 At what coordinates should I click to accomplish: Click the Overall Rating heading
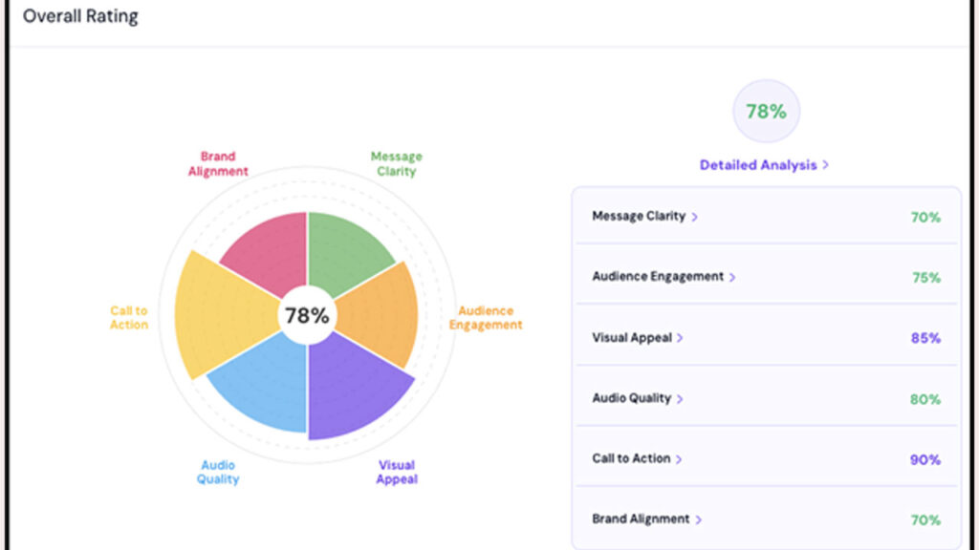point(80,17)
